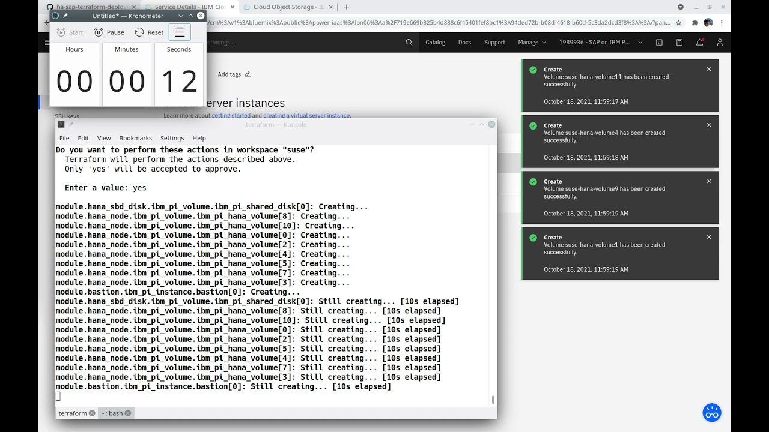Screen dimensions: 769x432
Task: Open the IBM Cloud Support link
Action: (x=494, y=42)
